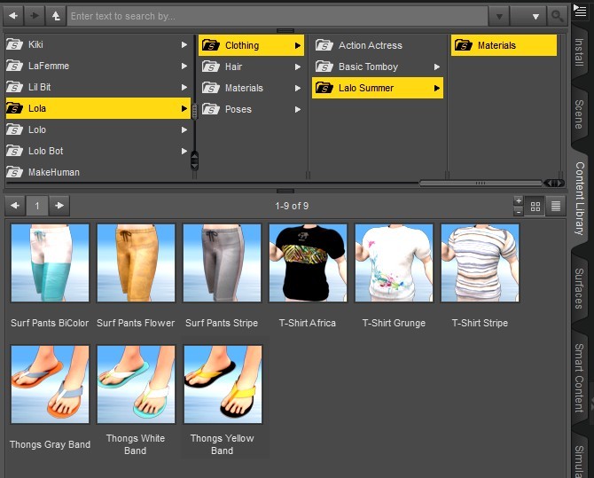Open the Lolo Bot folder
Screen dimensions: 594x478
tap(98, 151)
